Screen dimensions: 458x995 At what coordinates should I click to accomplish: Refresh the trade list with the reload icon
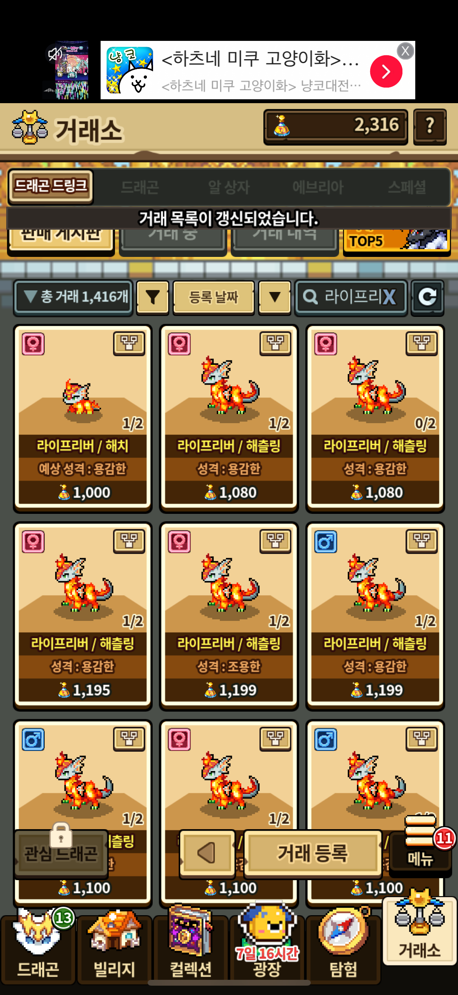[x=427, y=297]
